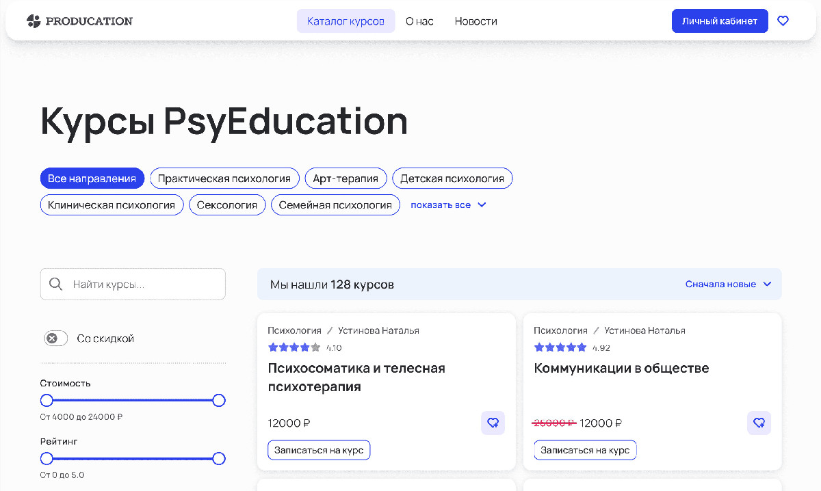This screenshot has width=821, height=491.
Task: Click Психология category in Психосоматика card
Action: (294, 330)
